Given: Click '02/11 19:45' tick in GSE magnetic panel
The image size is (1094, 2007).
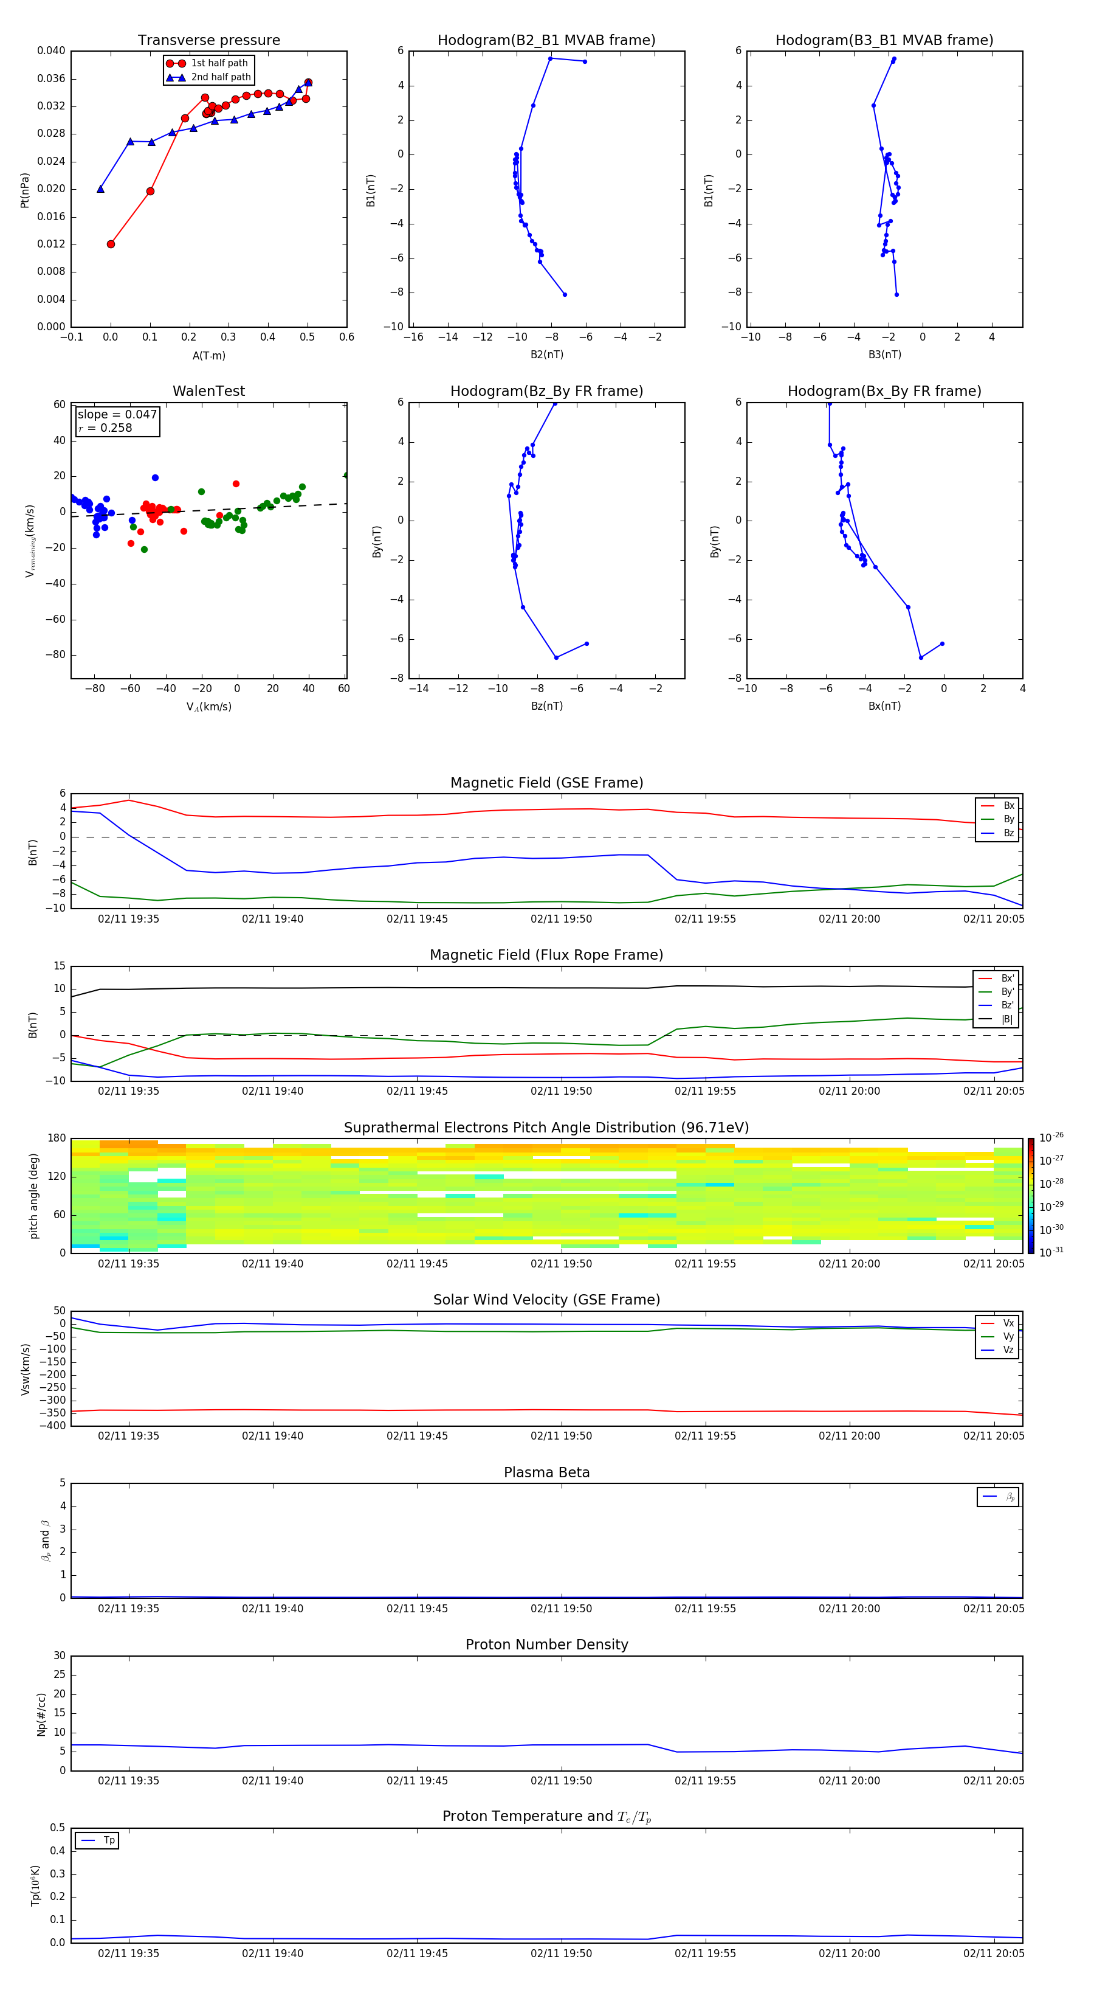Looking at the screenshot, I should [418, 918].
